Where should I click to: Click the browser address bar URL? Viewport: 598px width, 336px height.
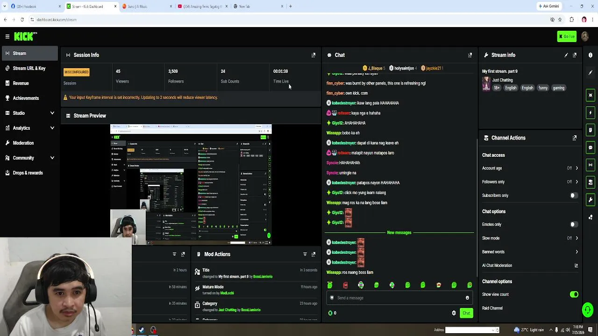coord(57,20)
